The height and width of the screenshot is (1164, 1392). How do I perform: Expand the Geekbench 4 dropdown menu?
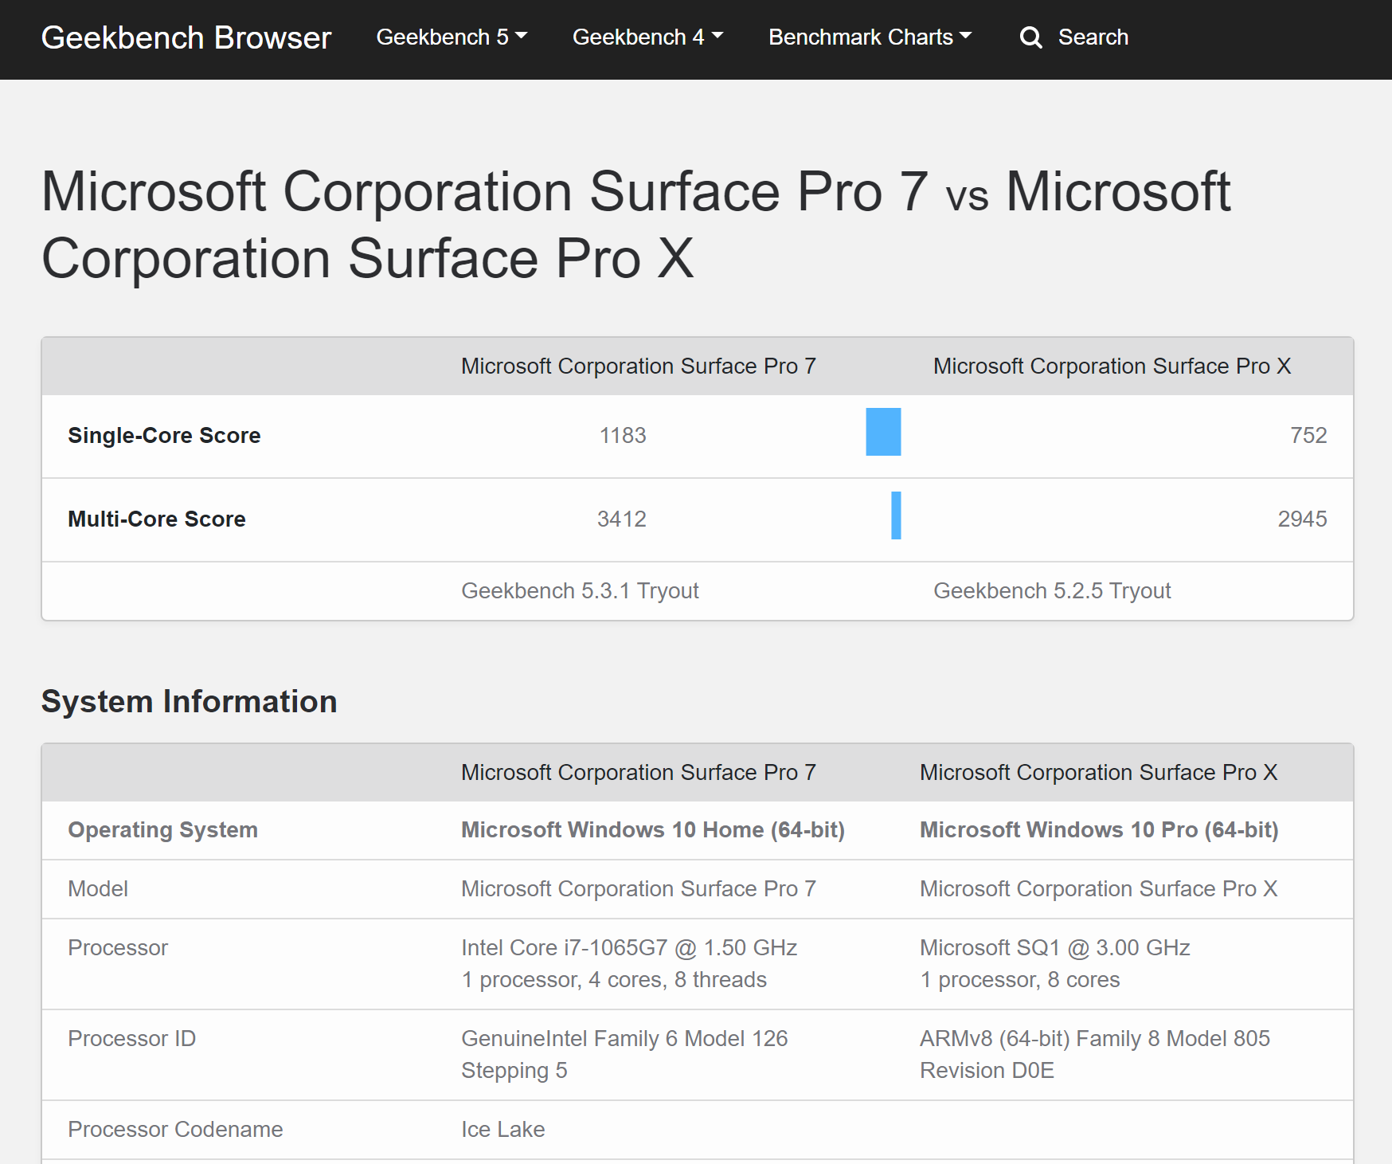click(647, 37)
